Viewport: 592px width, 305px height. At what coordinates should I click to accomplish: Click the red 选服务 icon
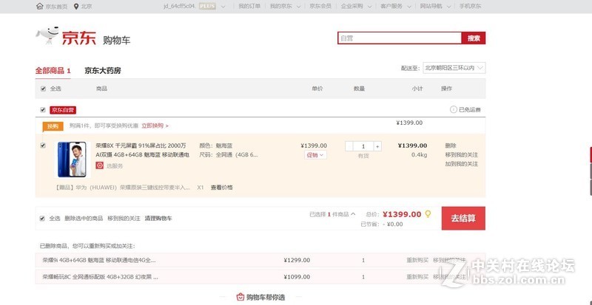click(99, 165)
